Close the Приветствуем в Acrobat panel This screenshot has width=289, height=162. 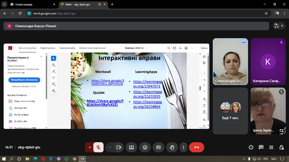pos(41,57)
